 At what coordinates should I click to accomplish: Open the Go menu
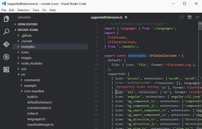[x=44, y=10]
